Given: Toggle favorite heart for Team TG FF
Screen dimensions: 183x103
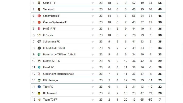Looking at the screenshot, I should coord(93,100).
